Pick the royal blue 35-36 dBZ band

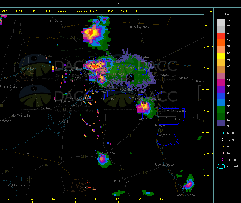pyautogui.click(x=221, y=96)
